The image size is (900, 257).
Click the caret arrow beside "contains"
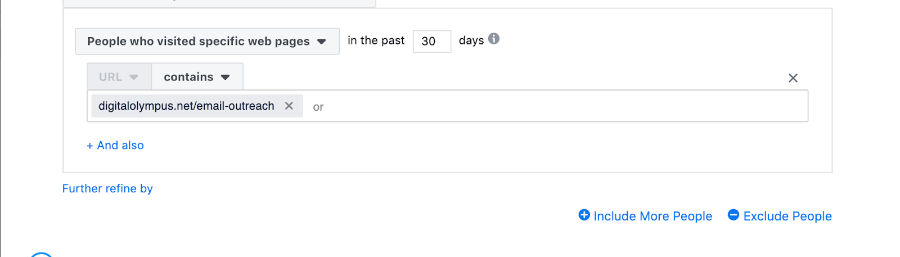point(226,77)
